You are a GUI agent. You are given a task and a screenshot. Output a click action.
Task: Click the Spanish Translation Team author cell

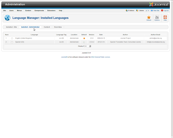coord(125,42)
